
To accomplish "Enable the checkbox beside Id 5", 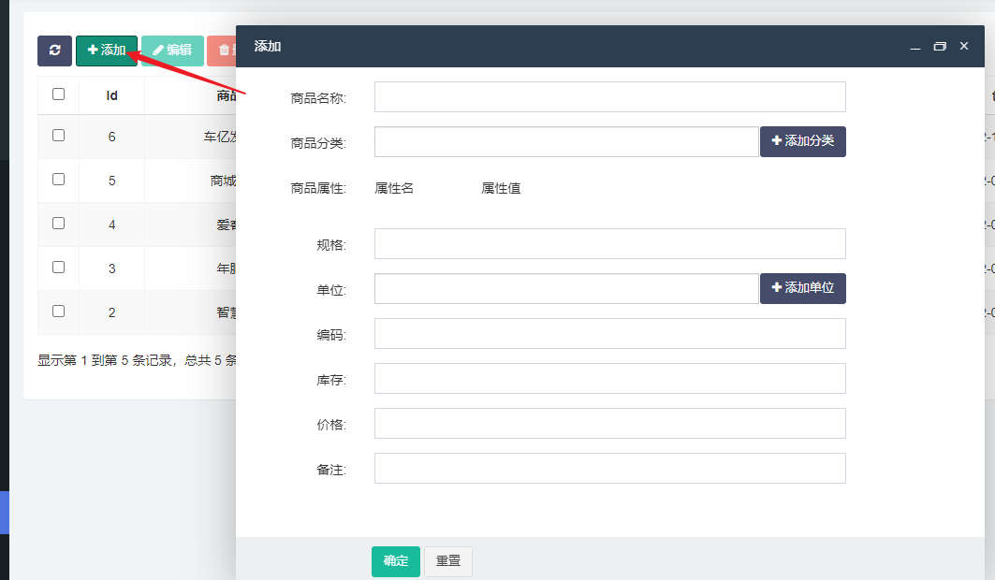I will coord(59,181).
